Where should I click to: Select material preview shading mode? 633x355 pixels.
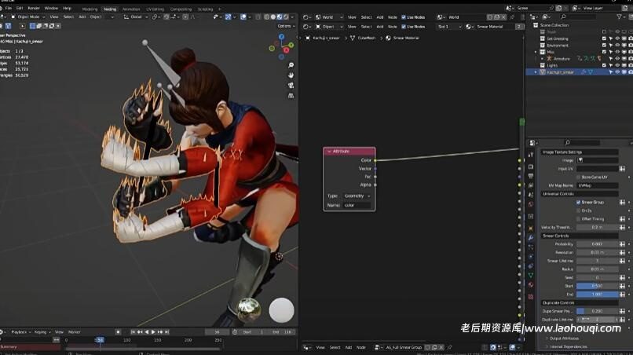point(280,17)
